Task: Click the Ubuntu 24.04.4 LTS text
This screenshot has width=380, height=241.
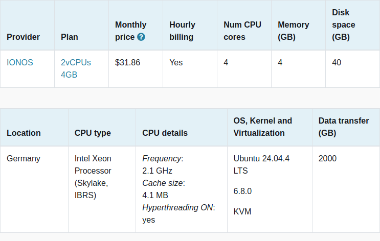Action: pos(261,164)
